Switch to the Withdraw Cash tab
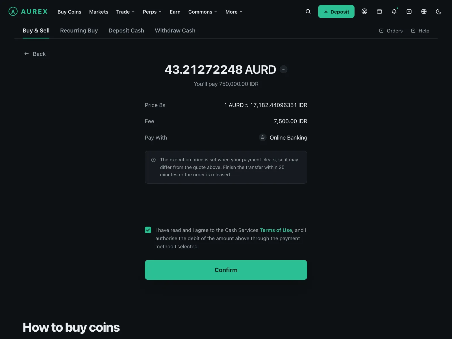The width and height of the screenshot is (452, 339). (x=175, y=31)
